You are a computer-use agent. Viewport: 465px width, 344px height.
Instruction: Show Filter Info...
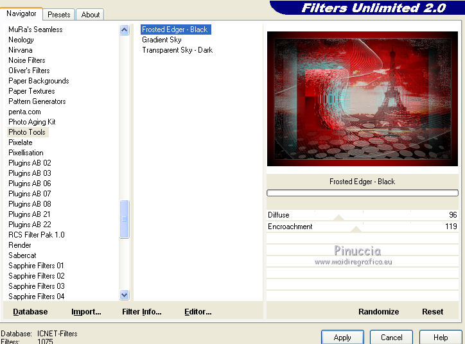tap(142, 312)
